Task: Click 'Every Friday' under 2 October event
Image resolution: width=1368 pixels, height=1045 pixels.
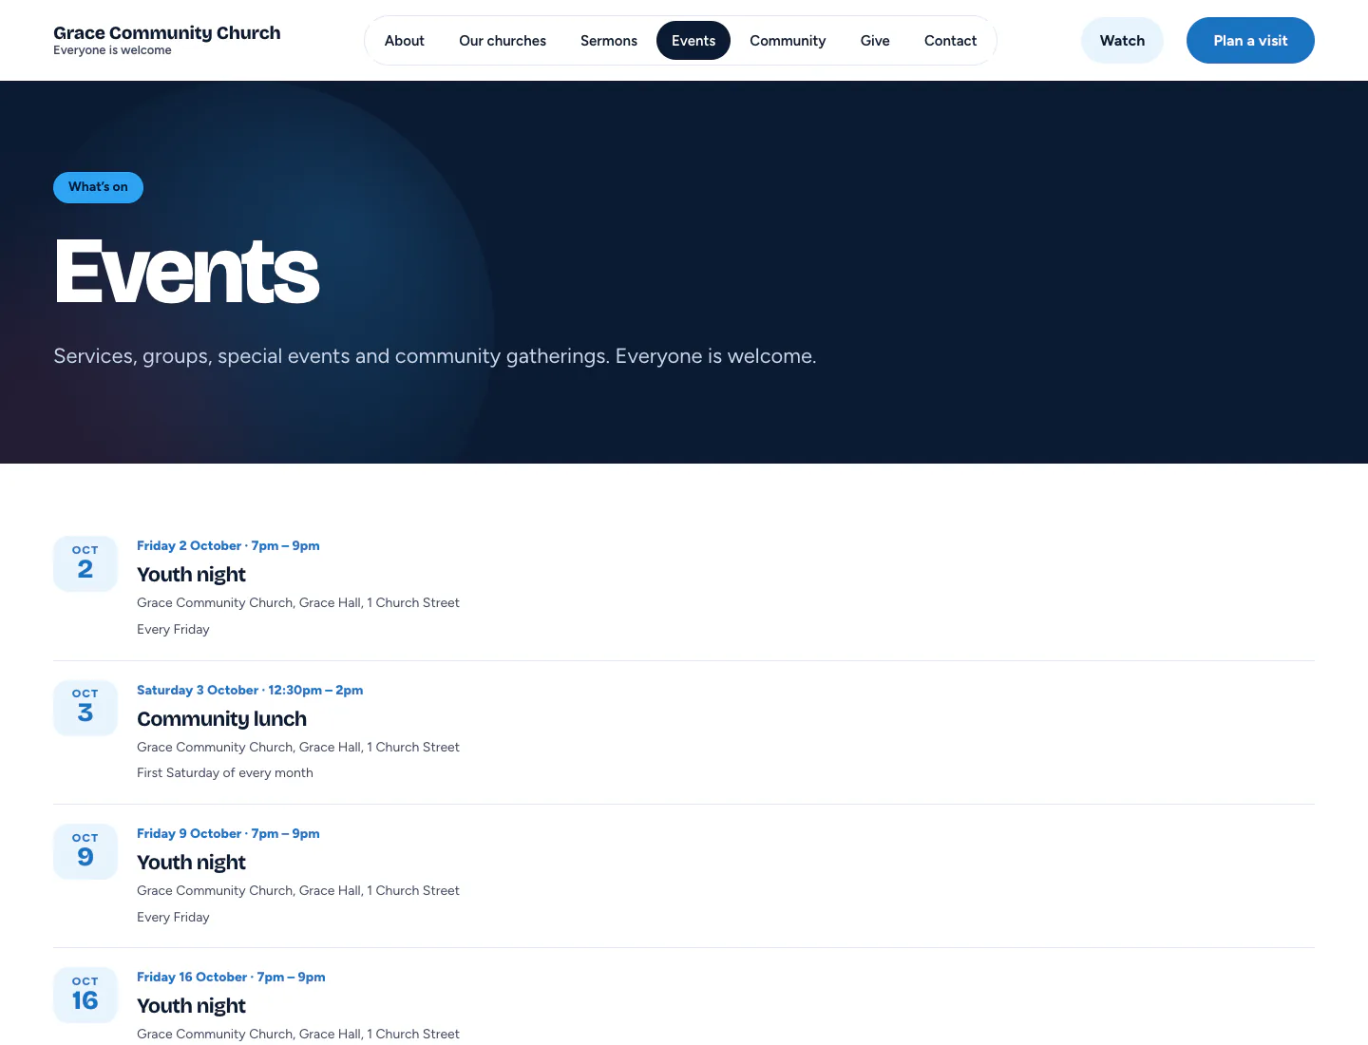Action: pos(173,630)
